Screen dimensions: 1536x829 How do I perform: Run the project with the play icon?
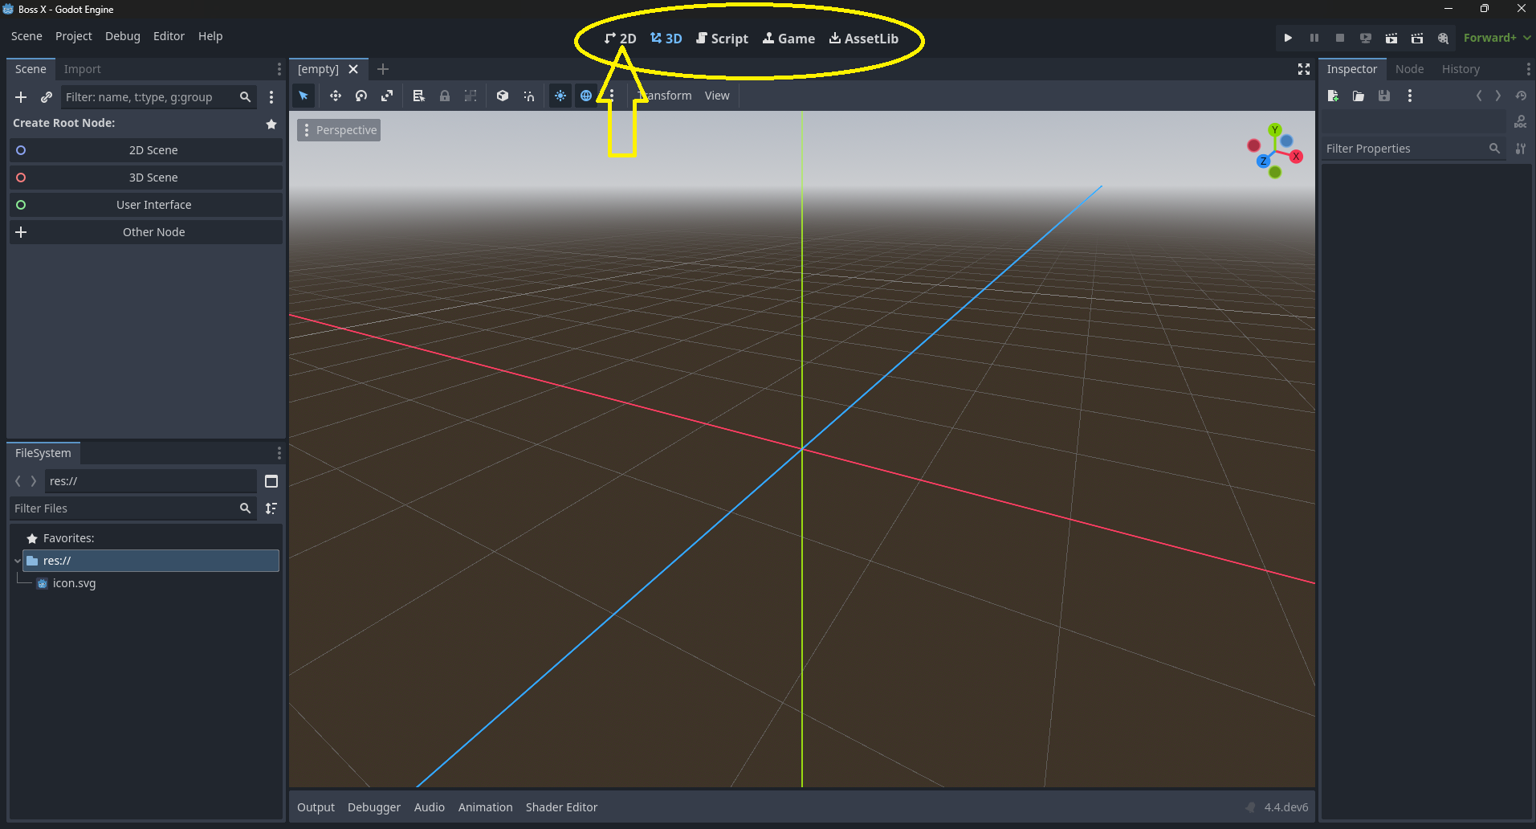point(1288,38)
